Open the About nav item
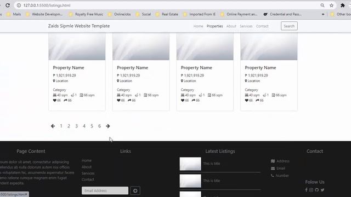This screenshot has height=197, width=351. click(x=231, y=26)
